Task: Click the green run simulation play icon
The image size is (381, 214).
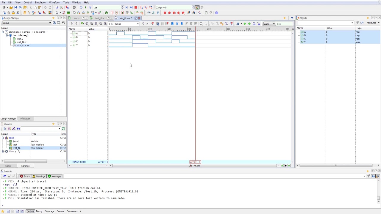Action: (85, 7)
